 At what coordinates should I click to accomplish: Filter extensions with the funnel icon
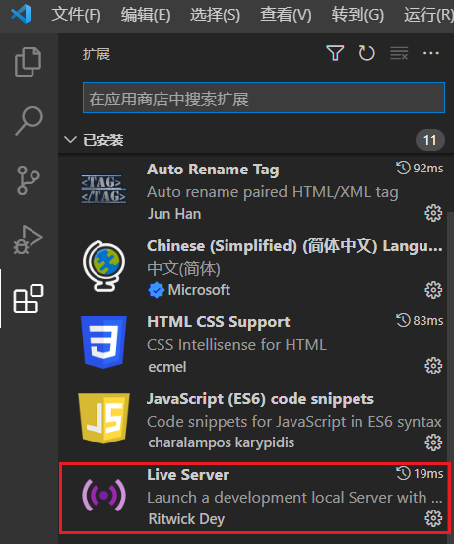[x=335, y=53]
